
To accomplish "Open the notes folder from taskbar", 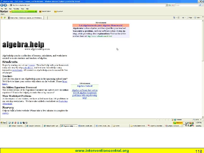I will (121, 126).
